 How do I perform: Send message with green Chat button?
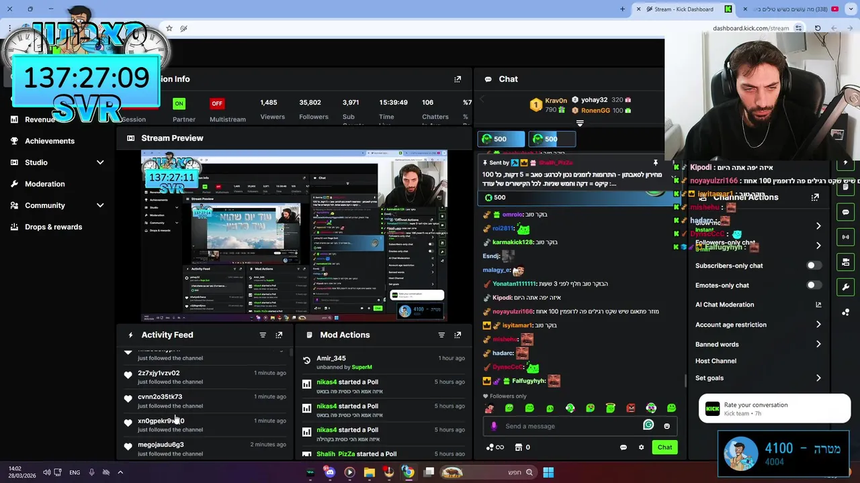point(664,447)
